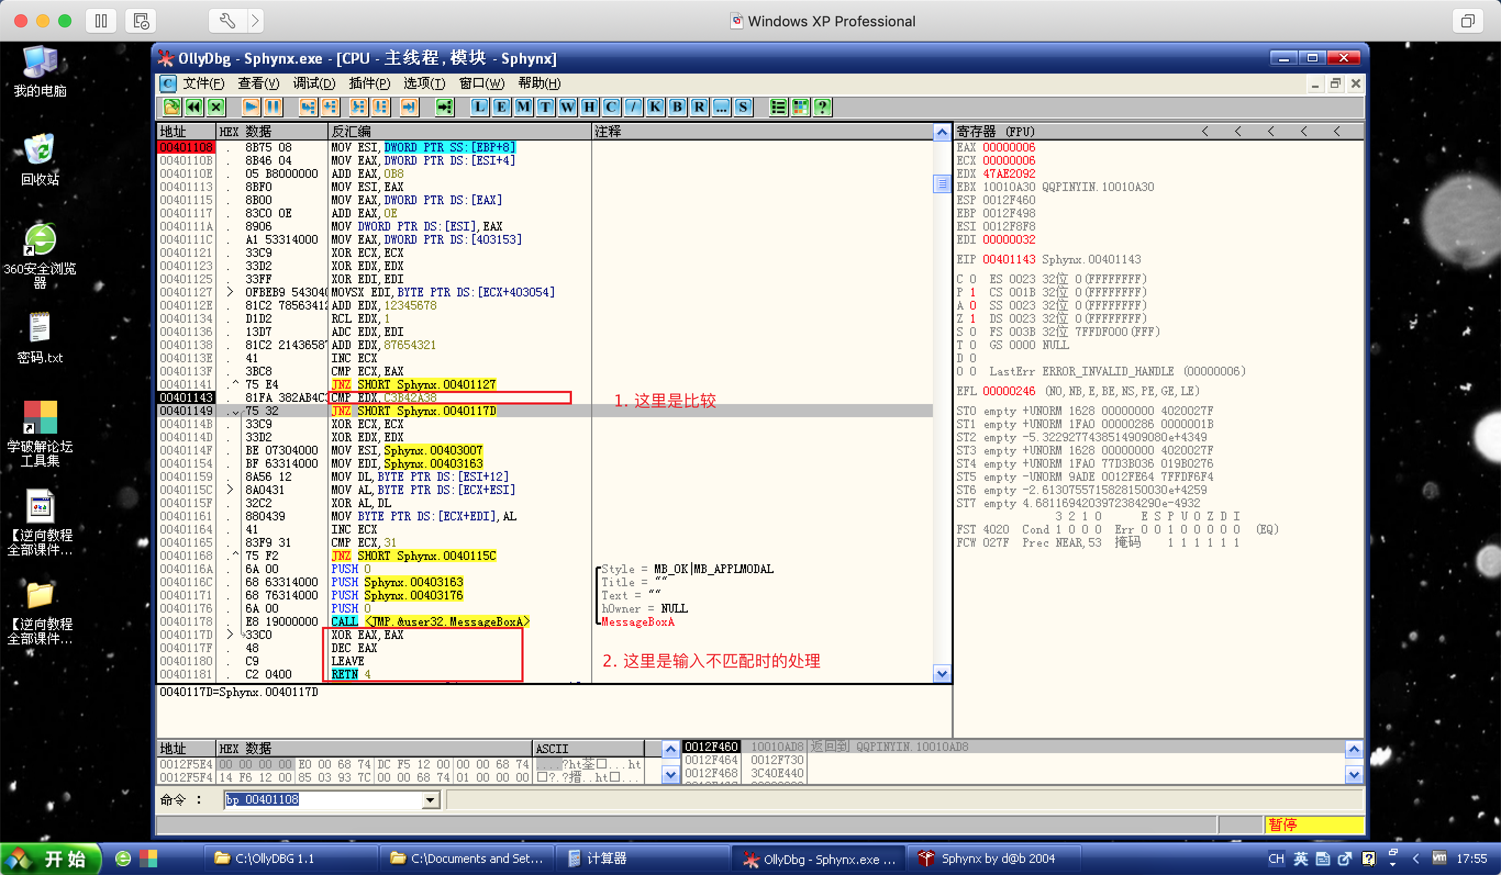Open Memory map with M icon
1501x875 pixels.
pyautogui.click(x=524, y=107)
